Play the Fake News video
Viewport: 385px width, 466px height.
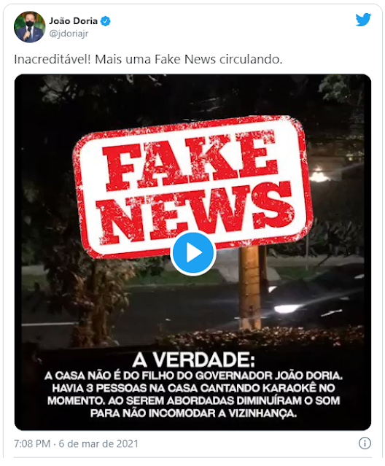(192, 253)
